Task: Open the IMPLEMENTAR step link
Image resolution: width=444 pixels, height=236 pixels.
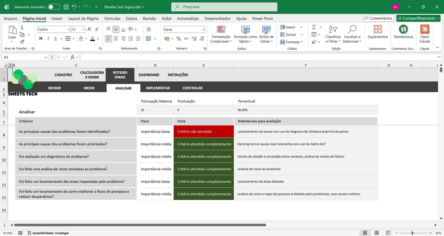Action: pos(158,88)
